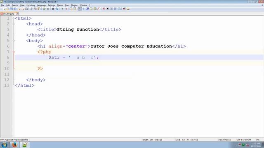Open the Settings menu
This screenshot has width=264, height=148.
click(x=51, y=5)
